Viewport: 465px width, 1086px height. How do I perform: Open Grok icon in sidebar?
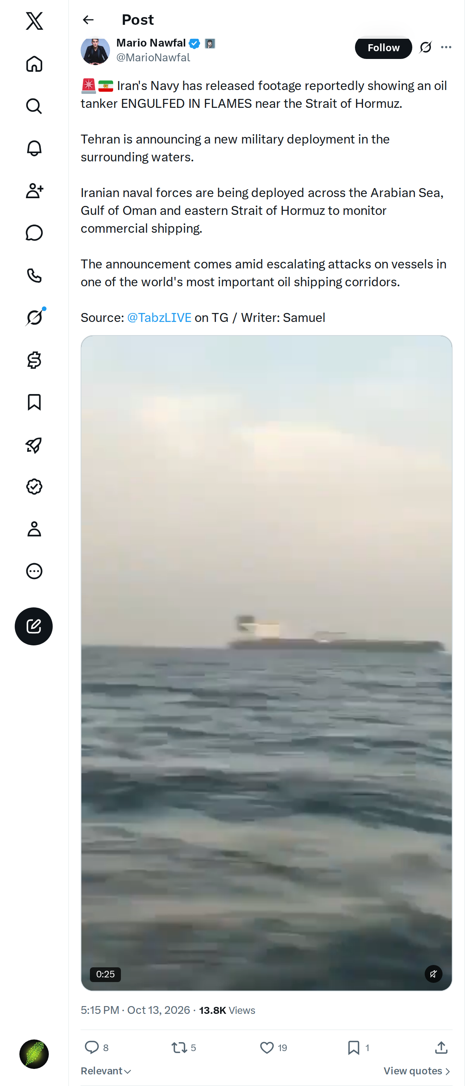coord(34,317)
